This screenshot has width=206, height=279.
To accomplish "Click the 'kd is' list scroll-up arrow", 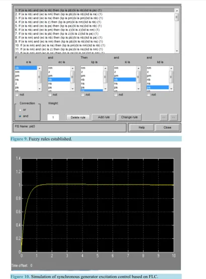I will click(171, 68).
